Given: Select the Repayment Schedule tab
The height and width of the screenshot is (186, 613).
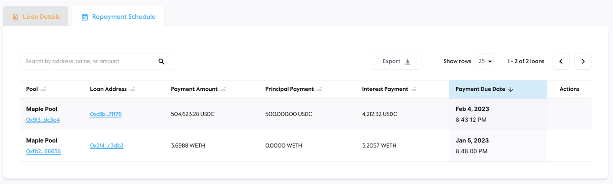Looking at the screenshot, I should point(118,17).
